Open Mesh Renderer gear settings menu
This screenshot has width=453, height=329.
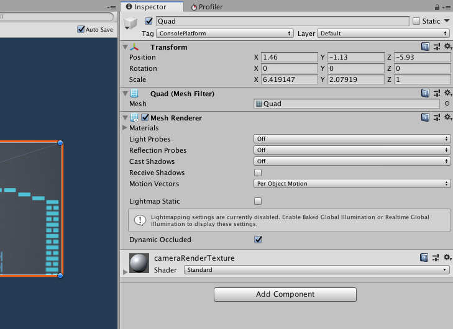(448, 117)
